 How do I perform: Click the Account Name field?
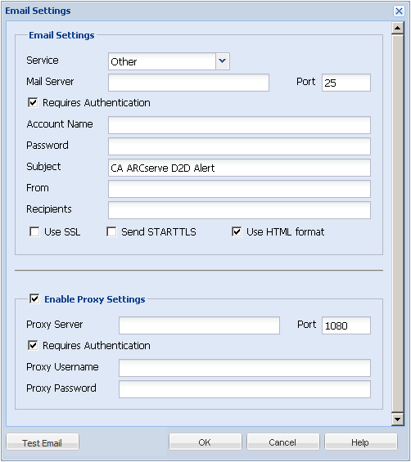tap(239, 125)
